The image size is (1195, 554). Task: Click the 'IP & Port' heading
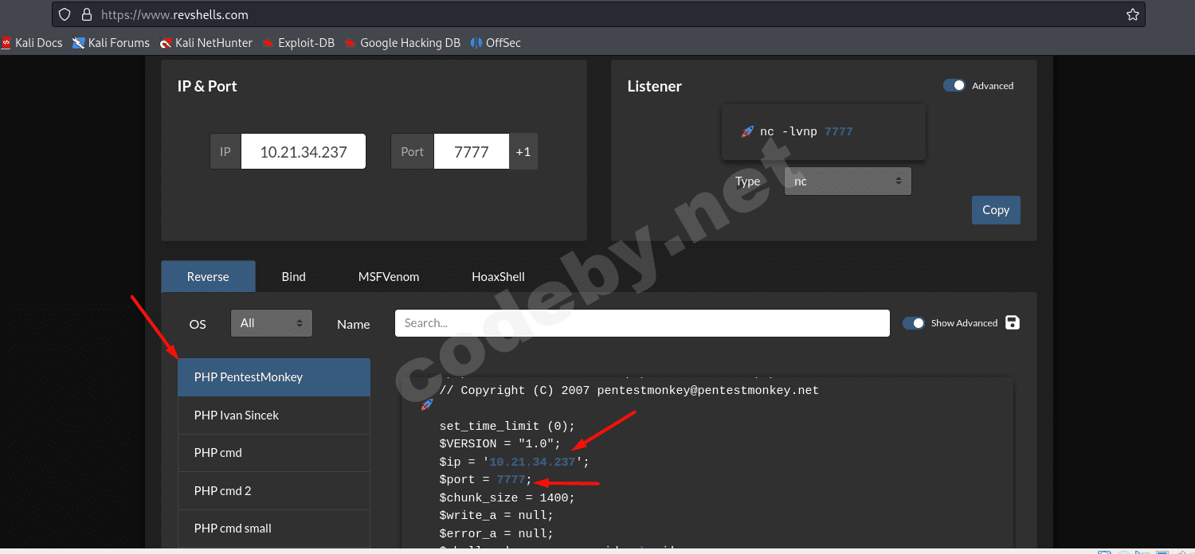point(207,86)
